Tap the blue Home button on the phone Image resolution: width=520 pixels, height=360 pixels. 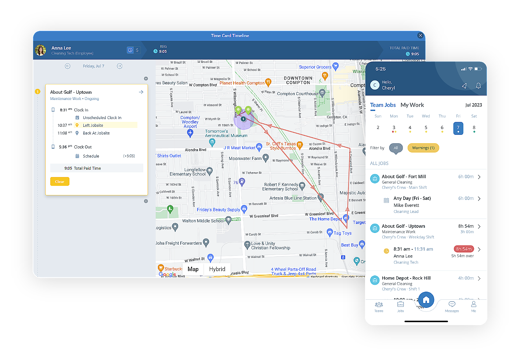[x=426, y=299]
